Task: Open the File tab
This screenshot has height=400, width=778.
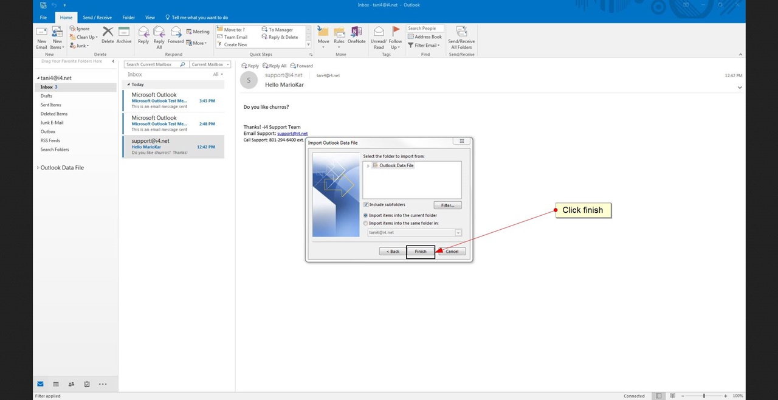Action: [x=43, y=18]
